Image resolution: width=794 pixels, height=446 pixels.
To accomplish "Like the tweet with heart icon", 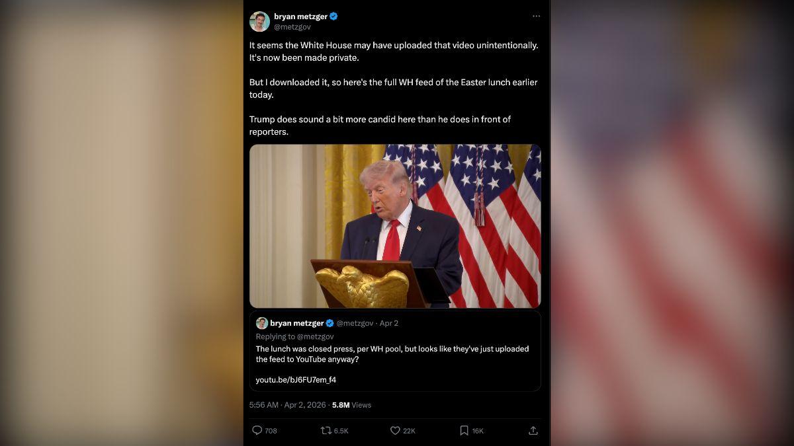I will 395,430.
